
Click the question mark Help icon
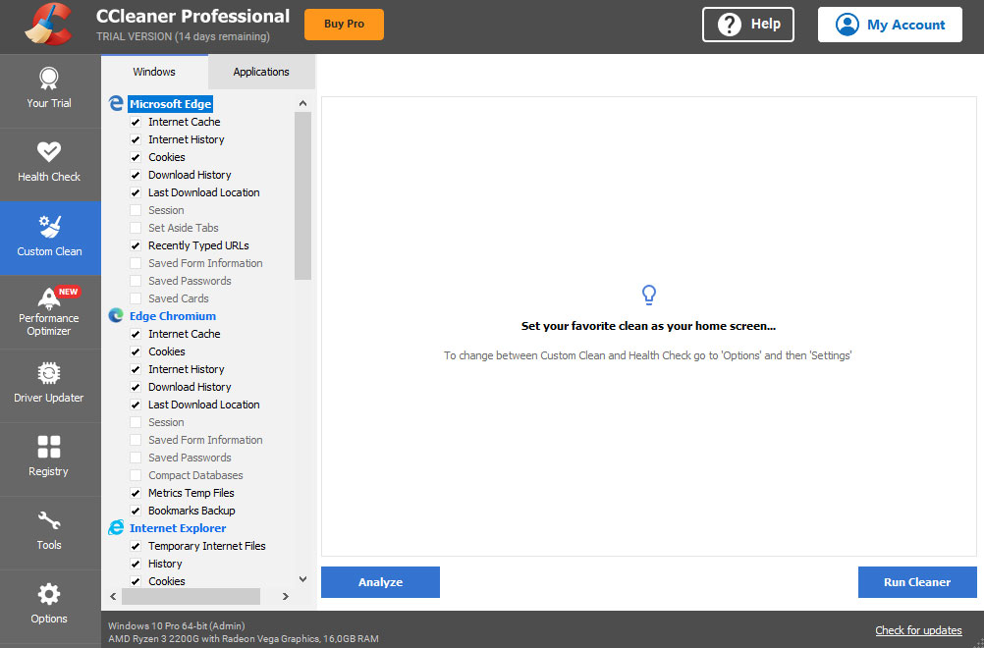pyautogui.click(x=730, y=25)
